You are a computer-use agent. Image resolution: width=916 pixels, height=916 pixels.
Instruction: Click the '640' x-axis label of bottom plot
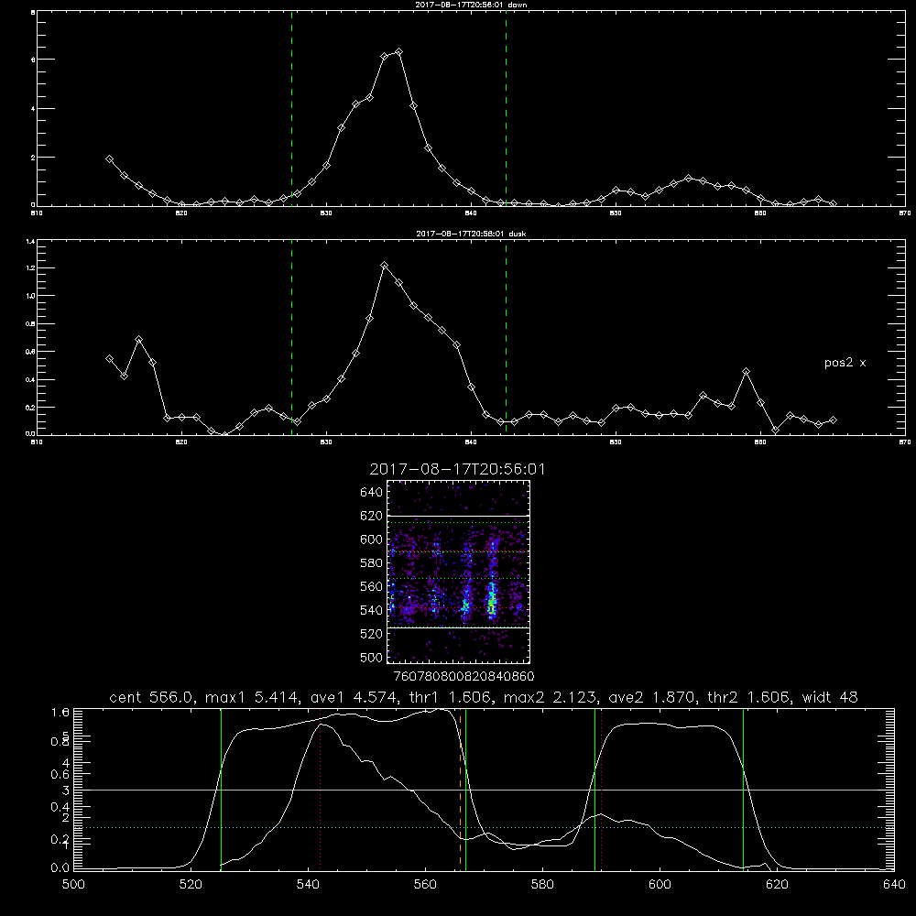(x=894, y=885)
